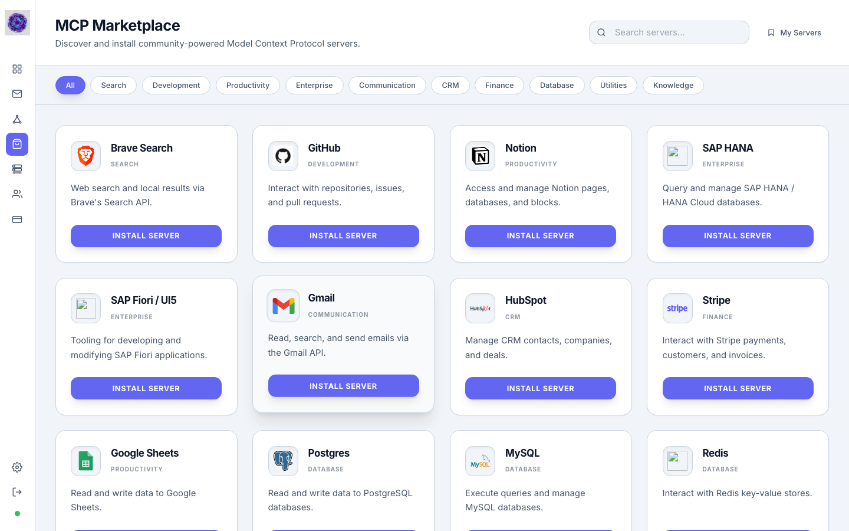
Task: Click the Postgres elephant logo
Action: coord(283,461)
